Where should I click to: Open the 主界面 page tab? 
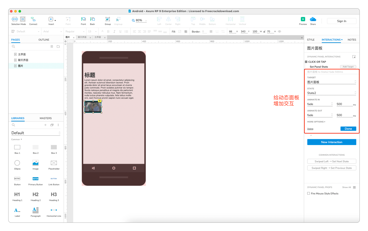pyautogui.click(x=98, y=37)
